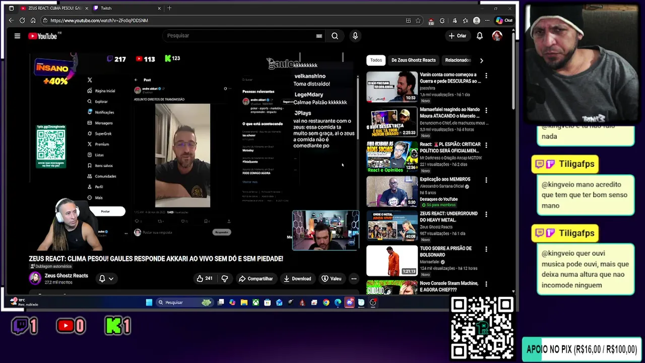645x363 pixels.
Task: Open options for PL ESPIÃO react video
Action: point(486,145)
